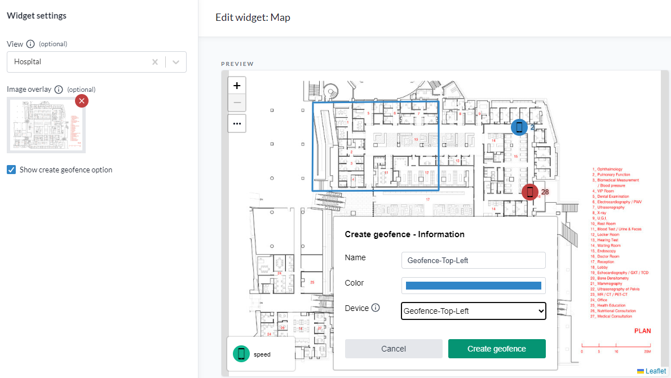Screen dimensions: 671x378
Task: Show info tooltip for Image overlay
Action: (x=59, y=90)
